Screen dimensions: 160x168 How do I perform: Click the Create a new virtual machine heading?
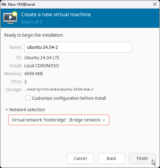pyautogui.click(x=56, y=14)
